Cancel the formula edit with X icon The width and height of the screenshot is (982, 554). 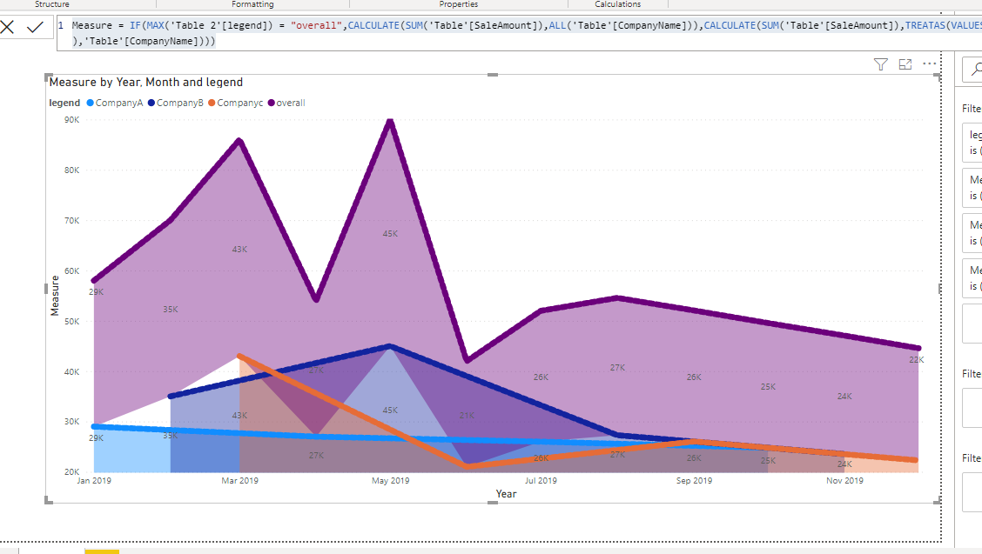[8, 27]
